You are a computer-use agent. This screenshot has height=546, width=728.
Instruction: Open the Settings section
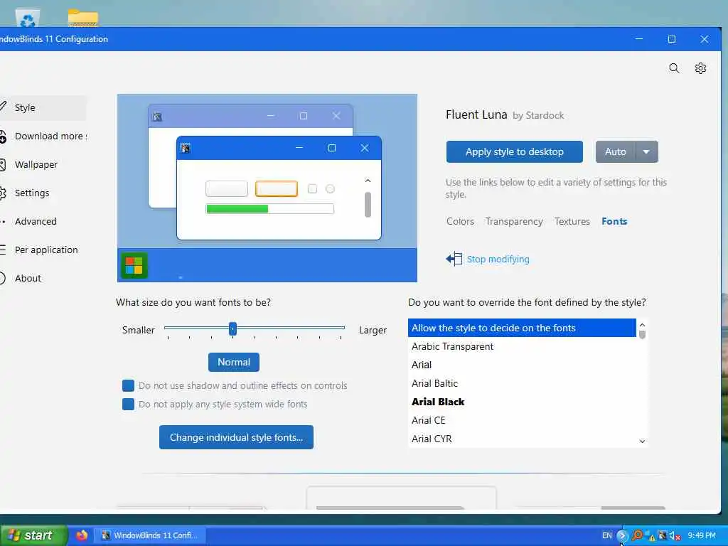[31, 193]
